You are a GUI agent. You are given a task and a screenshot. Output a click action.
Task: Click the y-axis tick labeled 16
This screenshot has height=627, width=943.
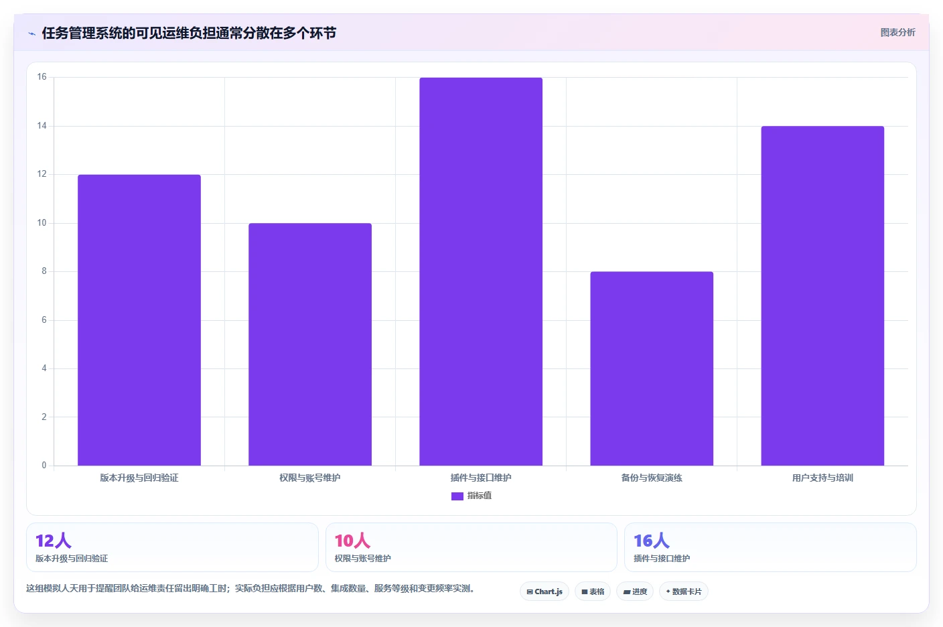tap(42, 77)
